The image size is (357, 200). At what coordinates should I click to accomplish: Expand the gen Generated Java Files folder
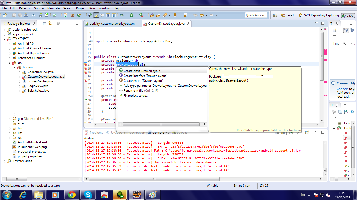10,119
